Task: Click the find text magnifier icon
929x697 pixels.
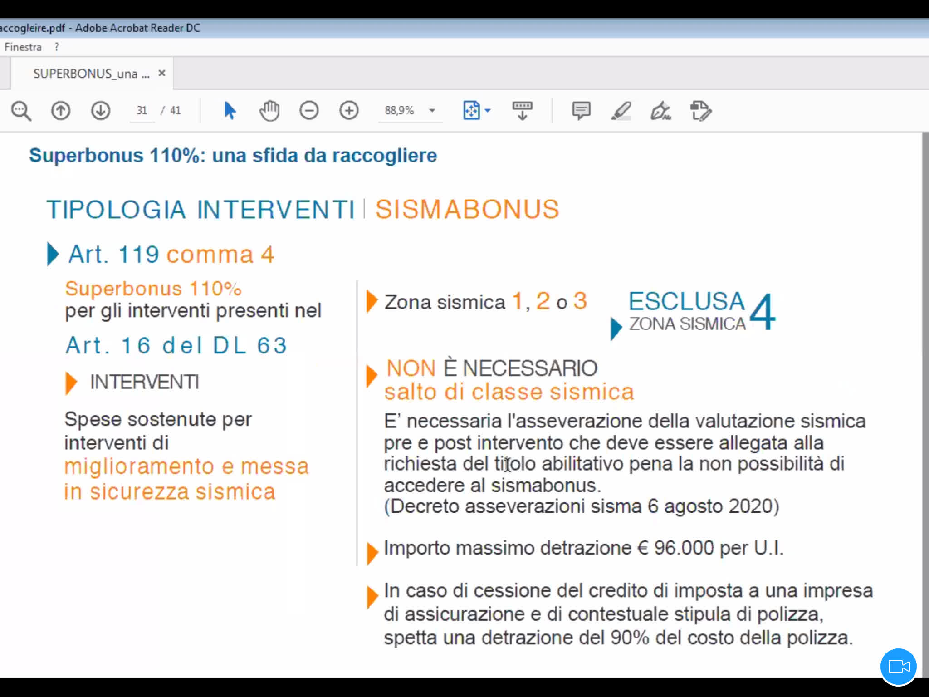Action: pyautogui.click(x=21, y=111)
